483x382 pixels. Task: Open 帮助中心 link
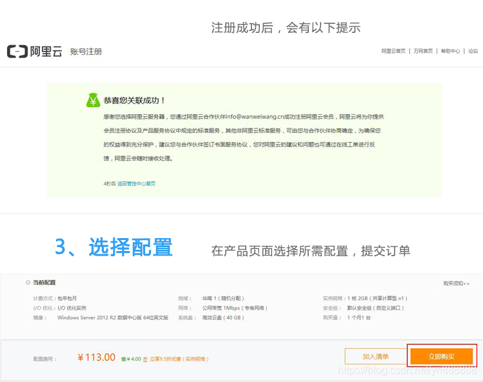click(450, 51)
